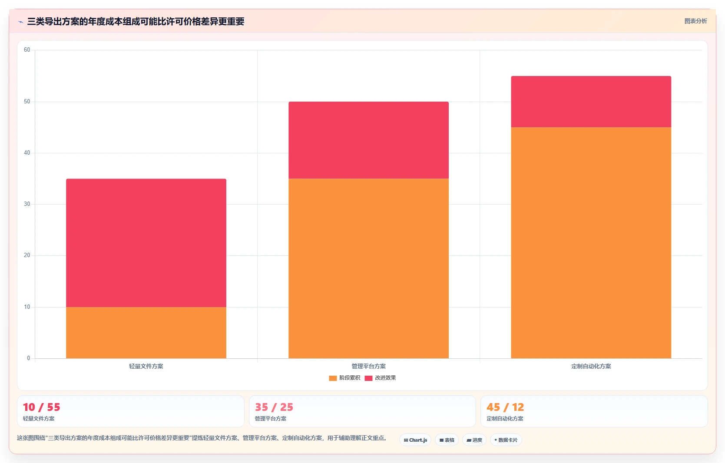Select the Chart.js chip
725x463 pixels.
pyautogui.click(x=415, y=440)
